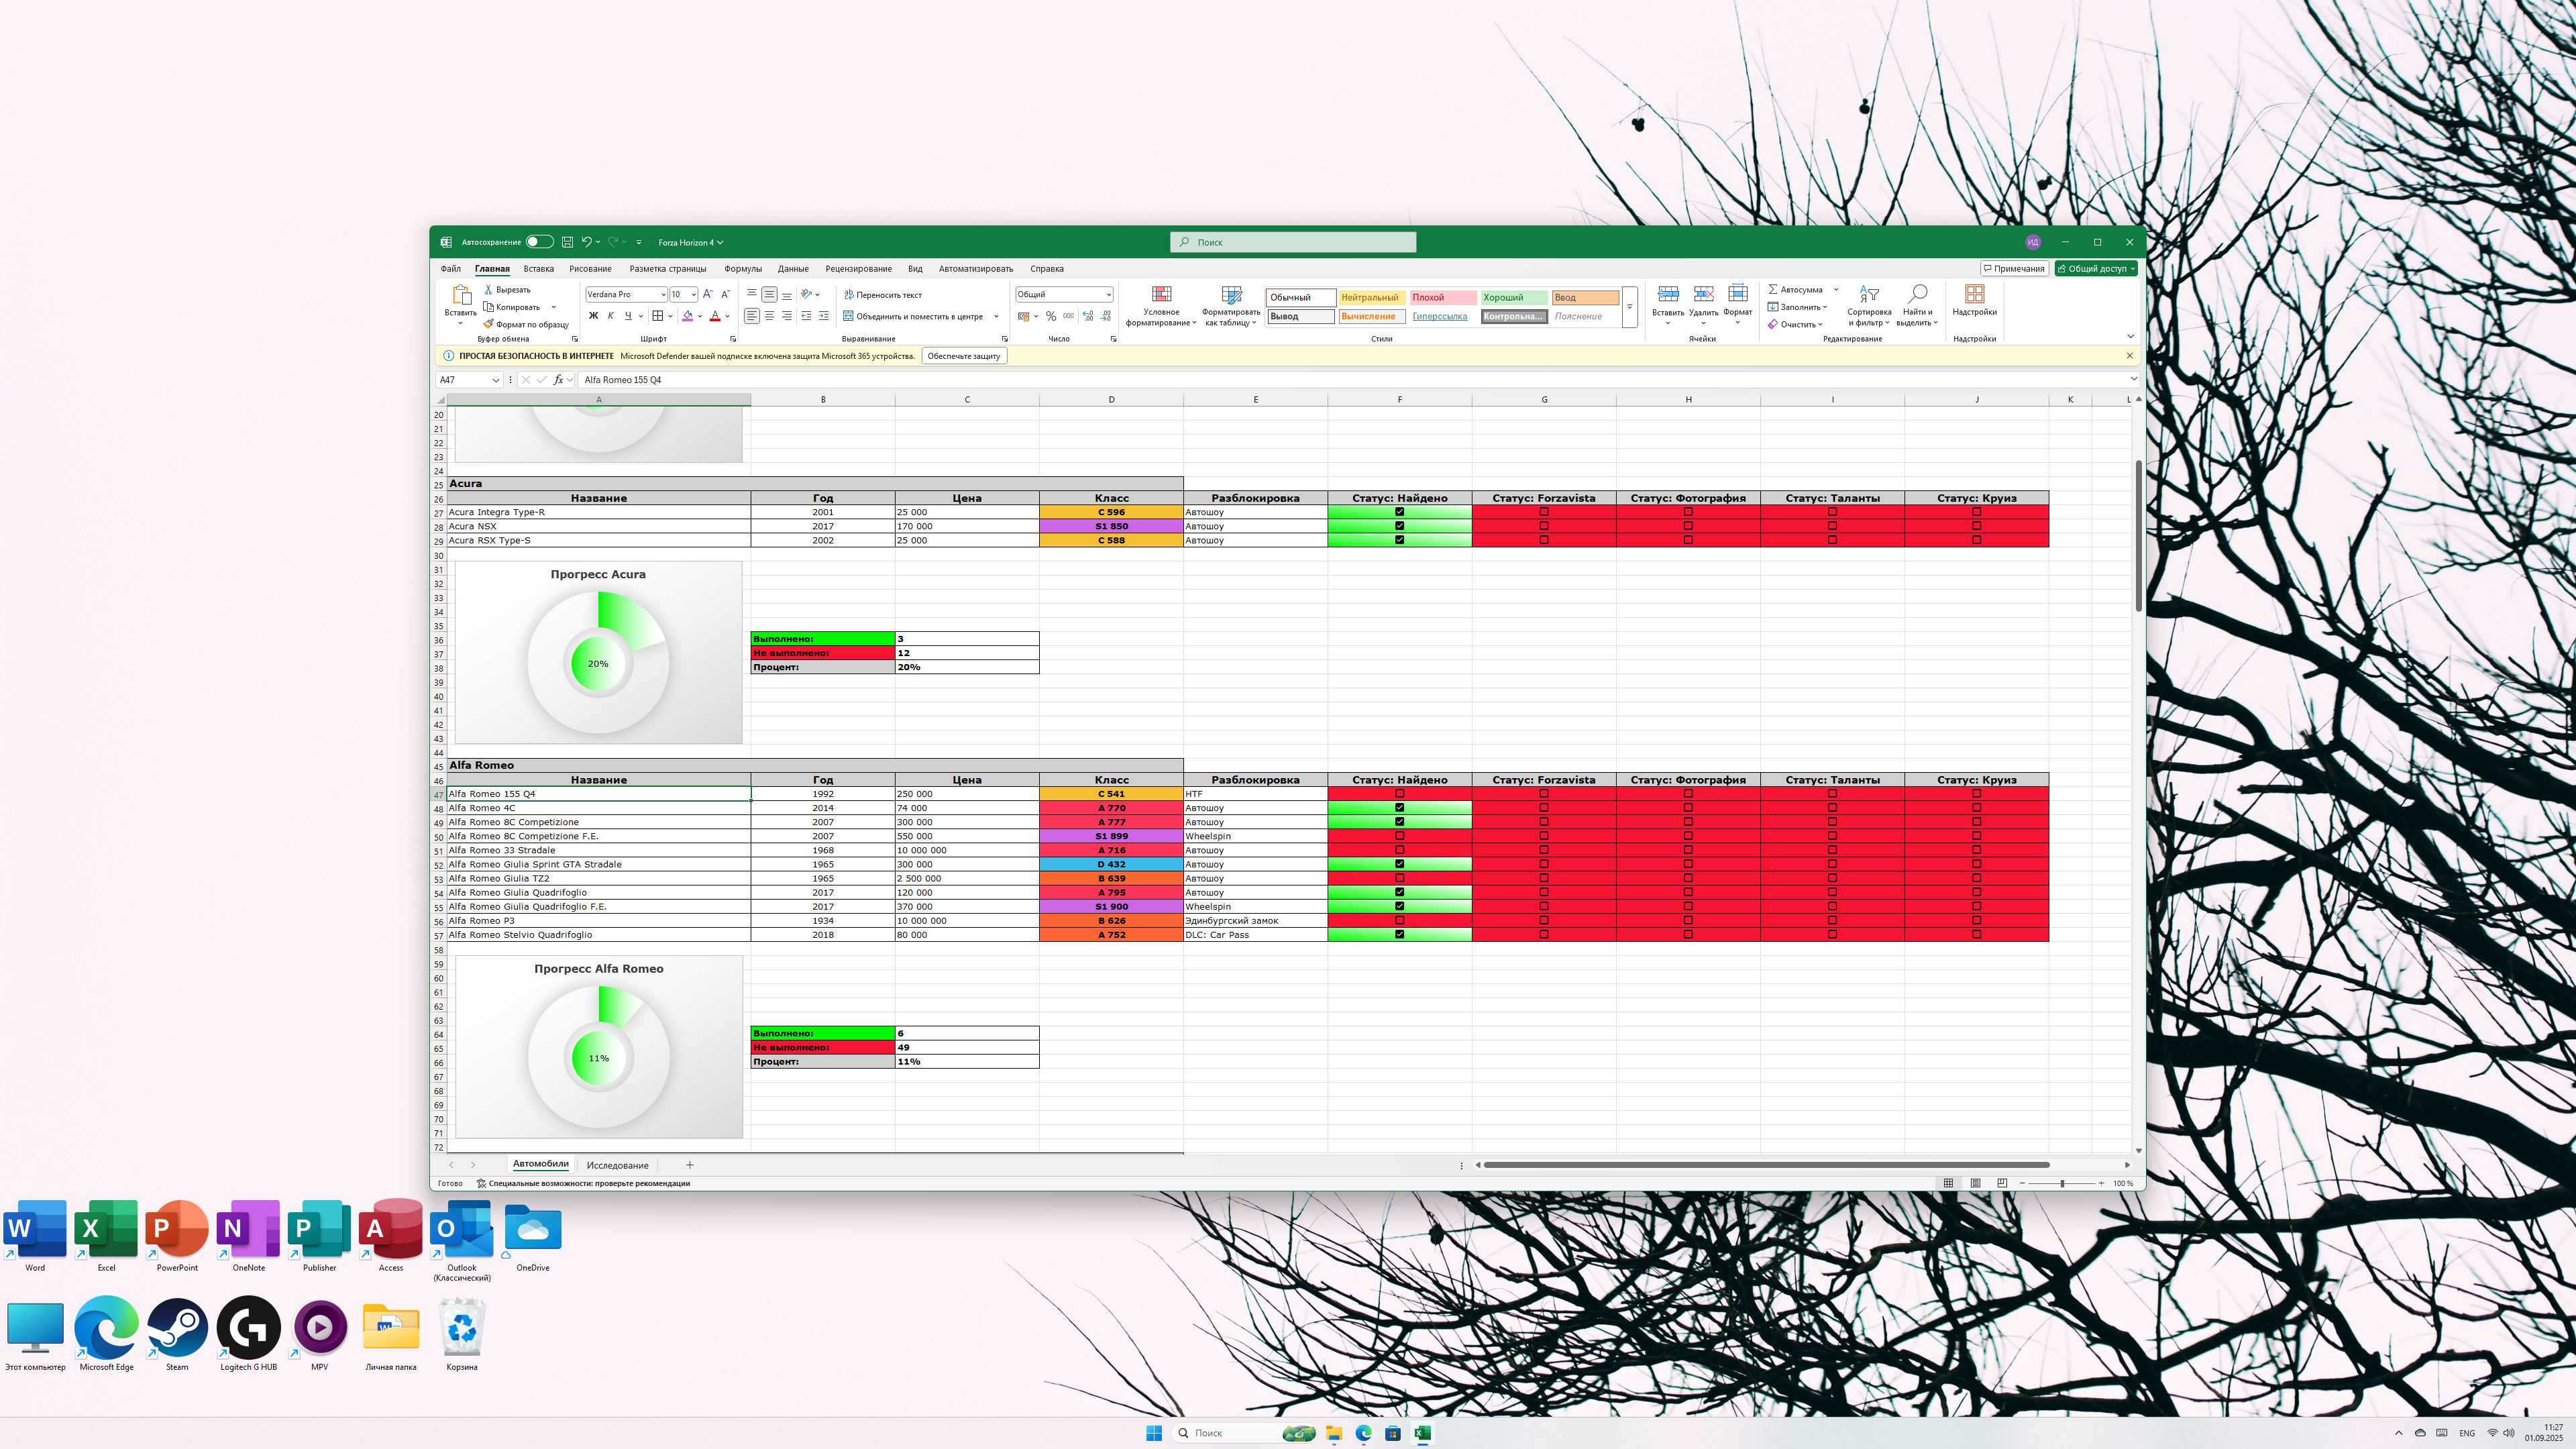Expand the number format dropdown Общий
Image resolution: width=2576 pixels, height=1449 pixels.
(x=1108, y=295)
